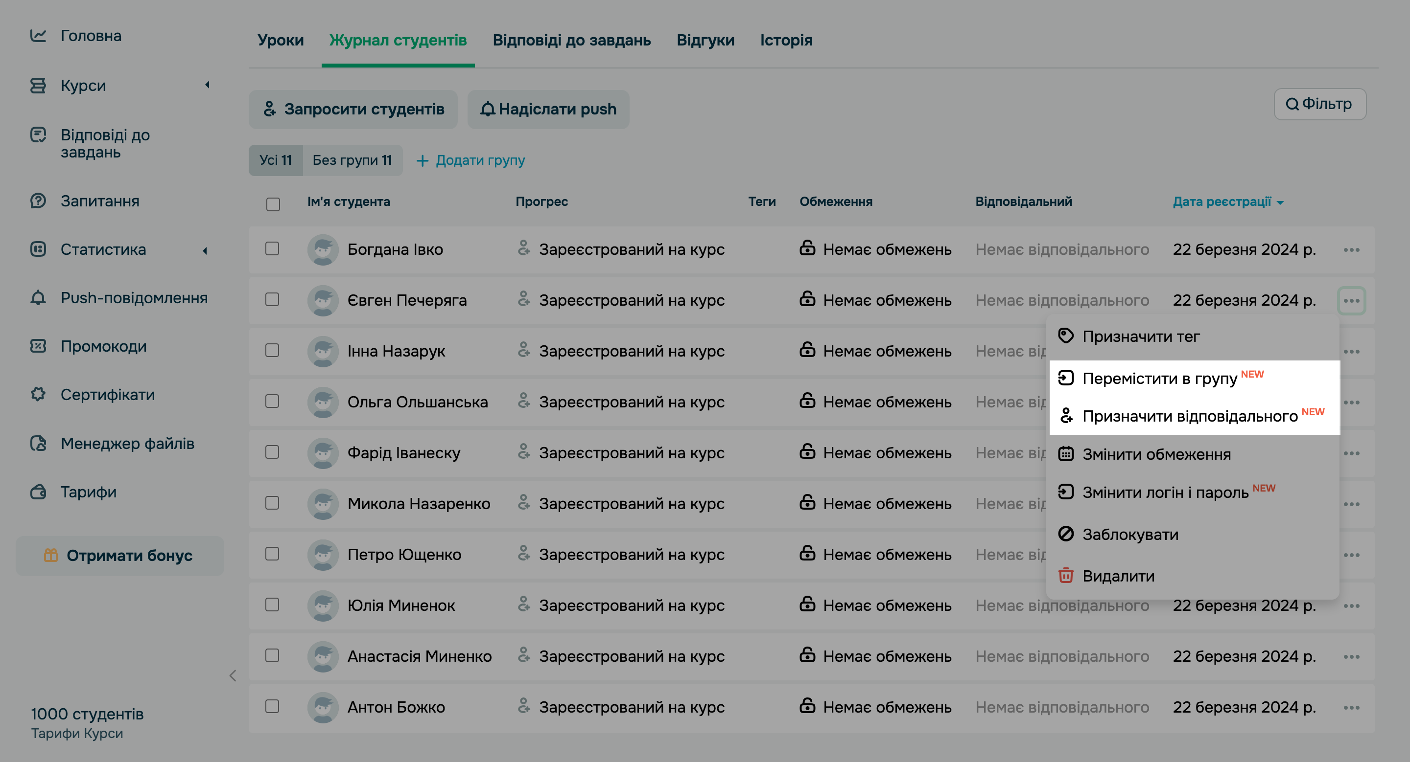Screen dimensions: 1410x762
Task: Click the Додати групу link
Action: pyautogui.click(x=470, y=160)
